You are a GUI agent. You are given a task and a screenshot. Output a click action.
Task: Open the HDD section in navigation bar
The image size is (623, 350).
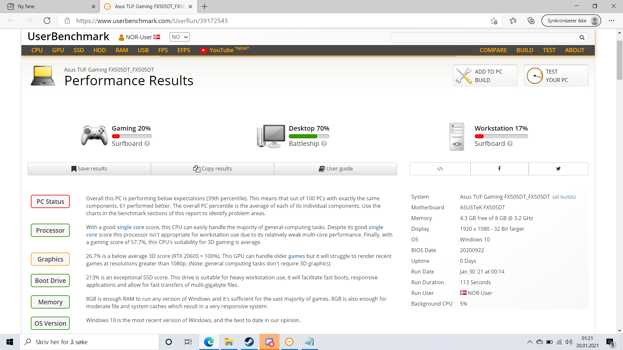coord(100,50)
